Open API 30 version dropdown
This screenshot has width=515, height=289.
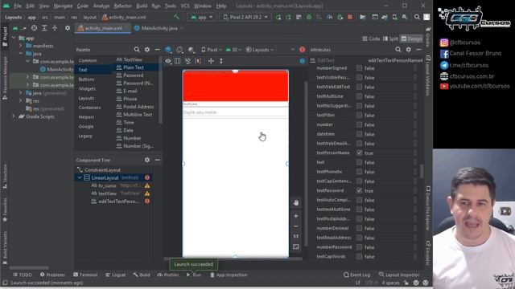233,50
